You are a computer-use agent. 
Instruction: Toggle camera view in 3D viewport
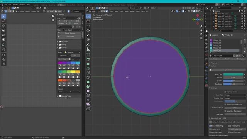coord(201,34)
